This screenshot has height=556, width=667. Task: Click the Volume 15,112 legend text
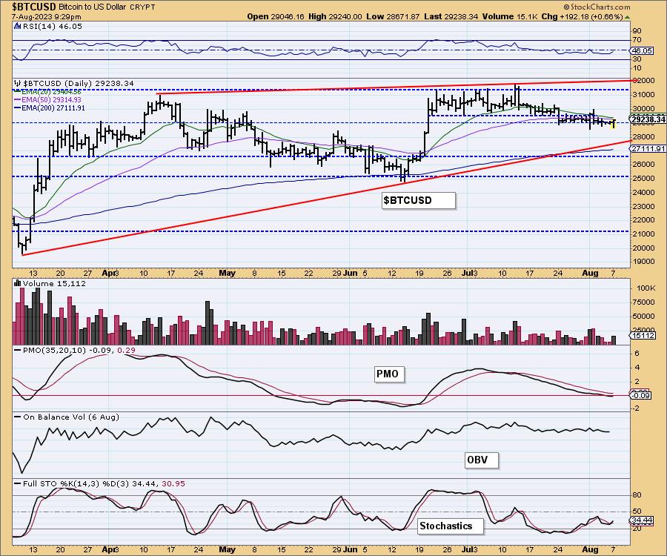click(54, 283)
